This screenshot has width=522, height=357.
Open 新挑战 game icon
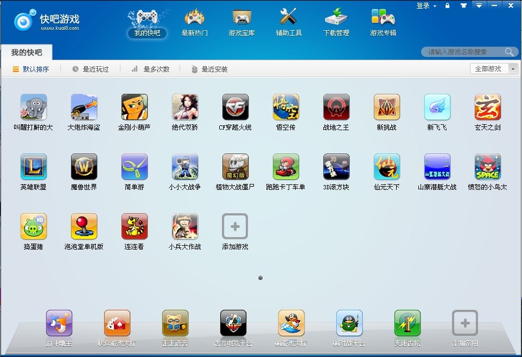click(386, 107)
